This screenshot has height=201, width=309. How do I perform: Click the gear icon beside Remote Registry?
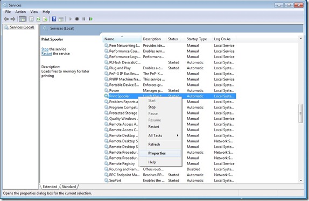coord(106,163)
